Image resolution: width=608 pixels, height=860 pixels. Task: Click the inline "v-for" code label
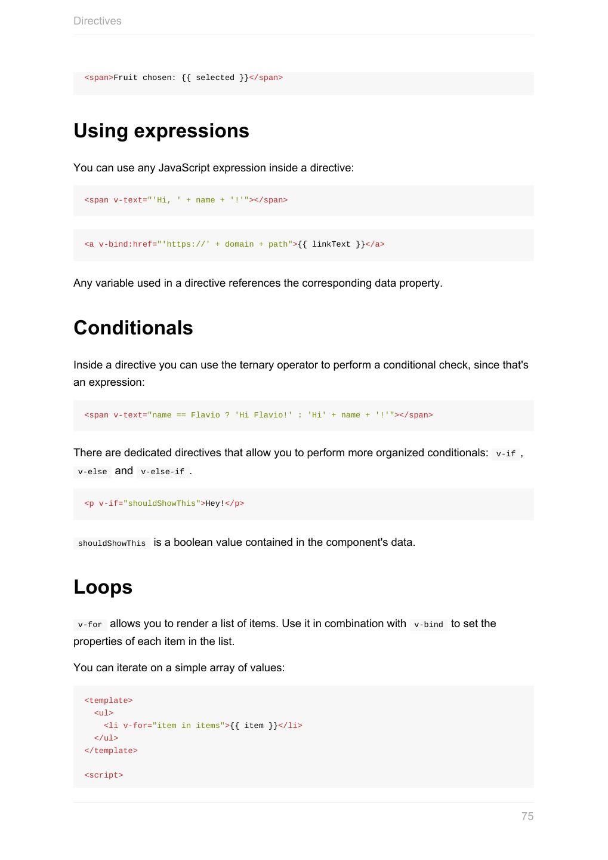(x=90, y=625)
